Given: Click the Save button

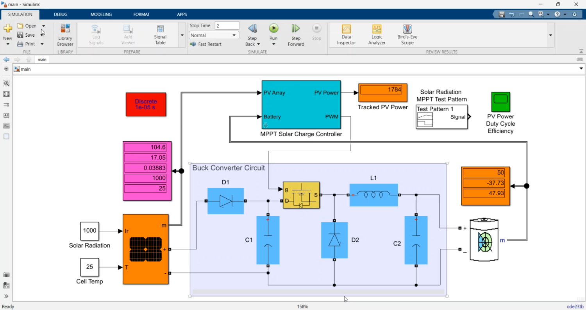Looking at the screenshot, I should pyautogui.click(x=26, y=35).
